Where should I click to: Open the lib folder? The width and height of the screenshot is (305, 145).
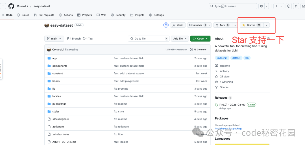54,88
